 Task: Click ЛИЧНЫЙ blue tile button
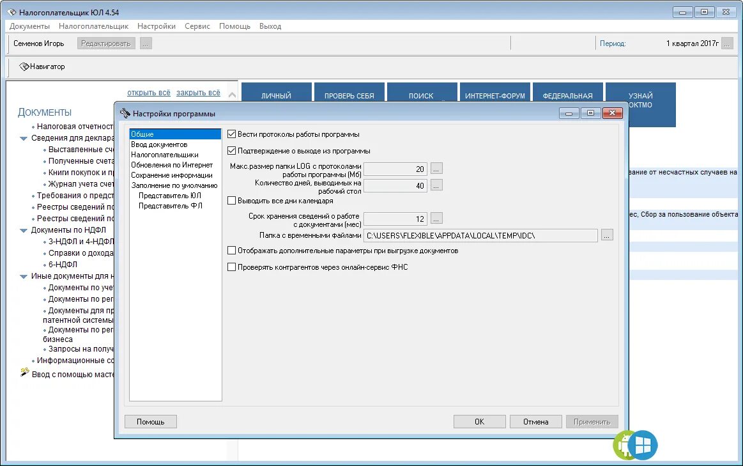coord(276,92)
